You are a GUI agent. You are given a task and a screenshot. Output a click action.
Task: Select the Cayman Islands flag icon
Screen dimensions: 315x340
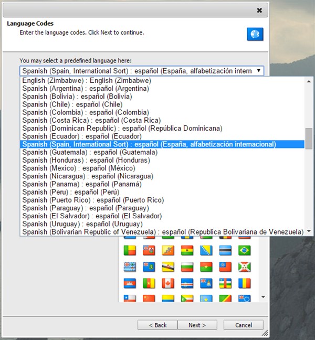coord(206,283)
